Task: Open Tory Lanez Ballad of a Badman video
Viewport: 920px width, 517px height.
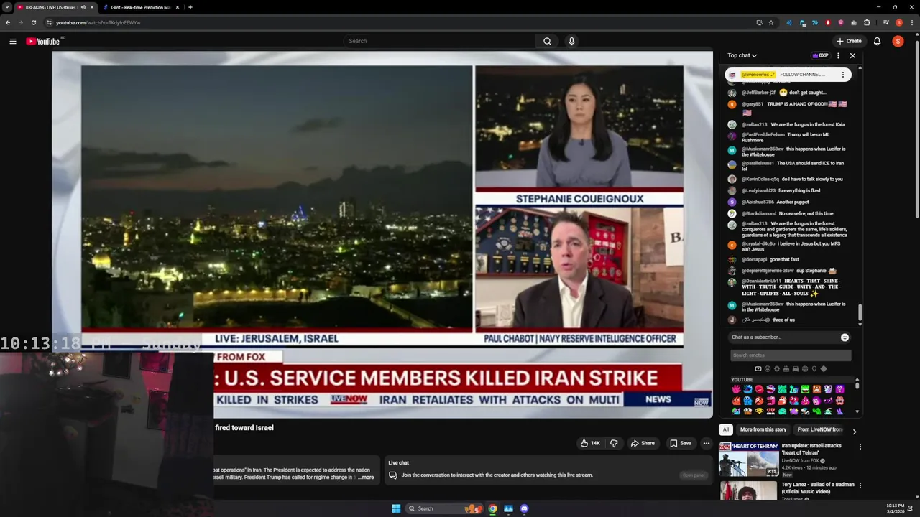Action: click(x=818, y=488)
